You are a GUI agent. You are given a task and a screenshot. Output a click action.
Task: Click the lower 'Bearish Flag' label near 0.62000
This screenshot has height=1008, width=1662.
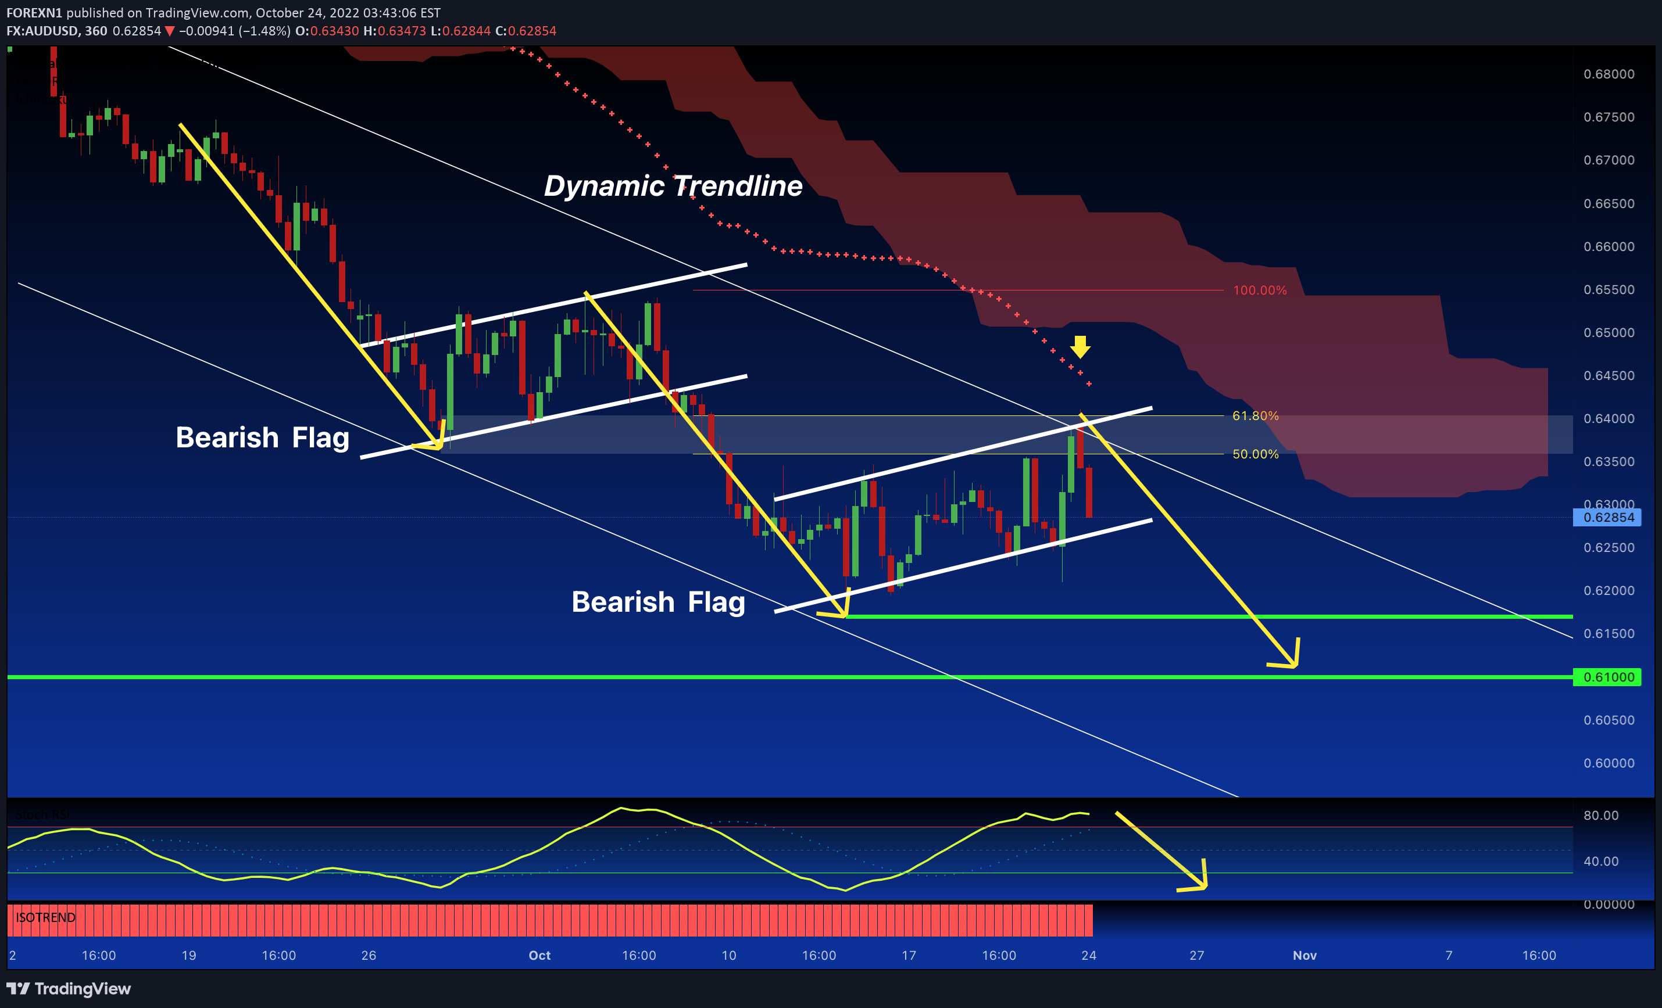tap(658, 602)
